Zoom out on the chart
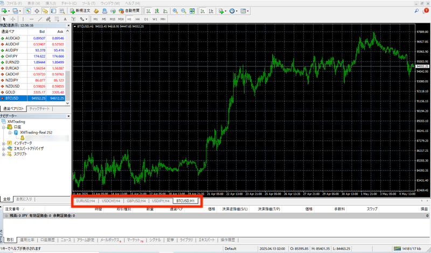The height and width of the screenshot is (253, 431). [184, 11]
